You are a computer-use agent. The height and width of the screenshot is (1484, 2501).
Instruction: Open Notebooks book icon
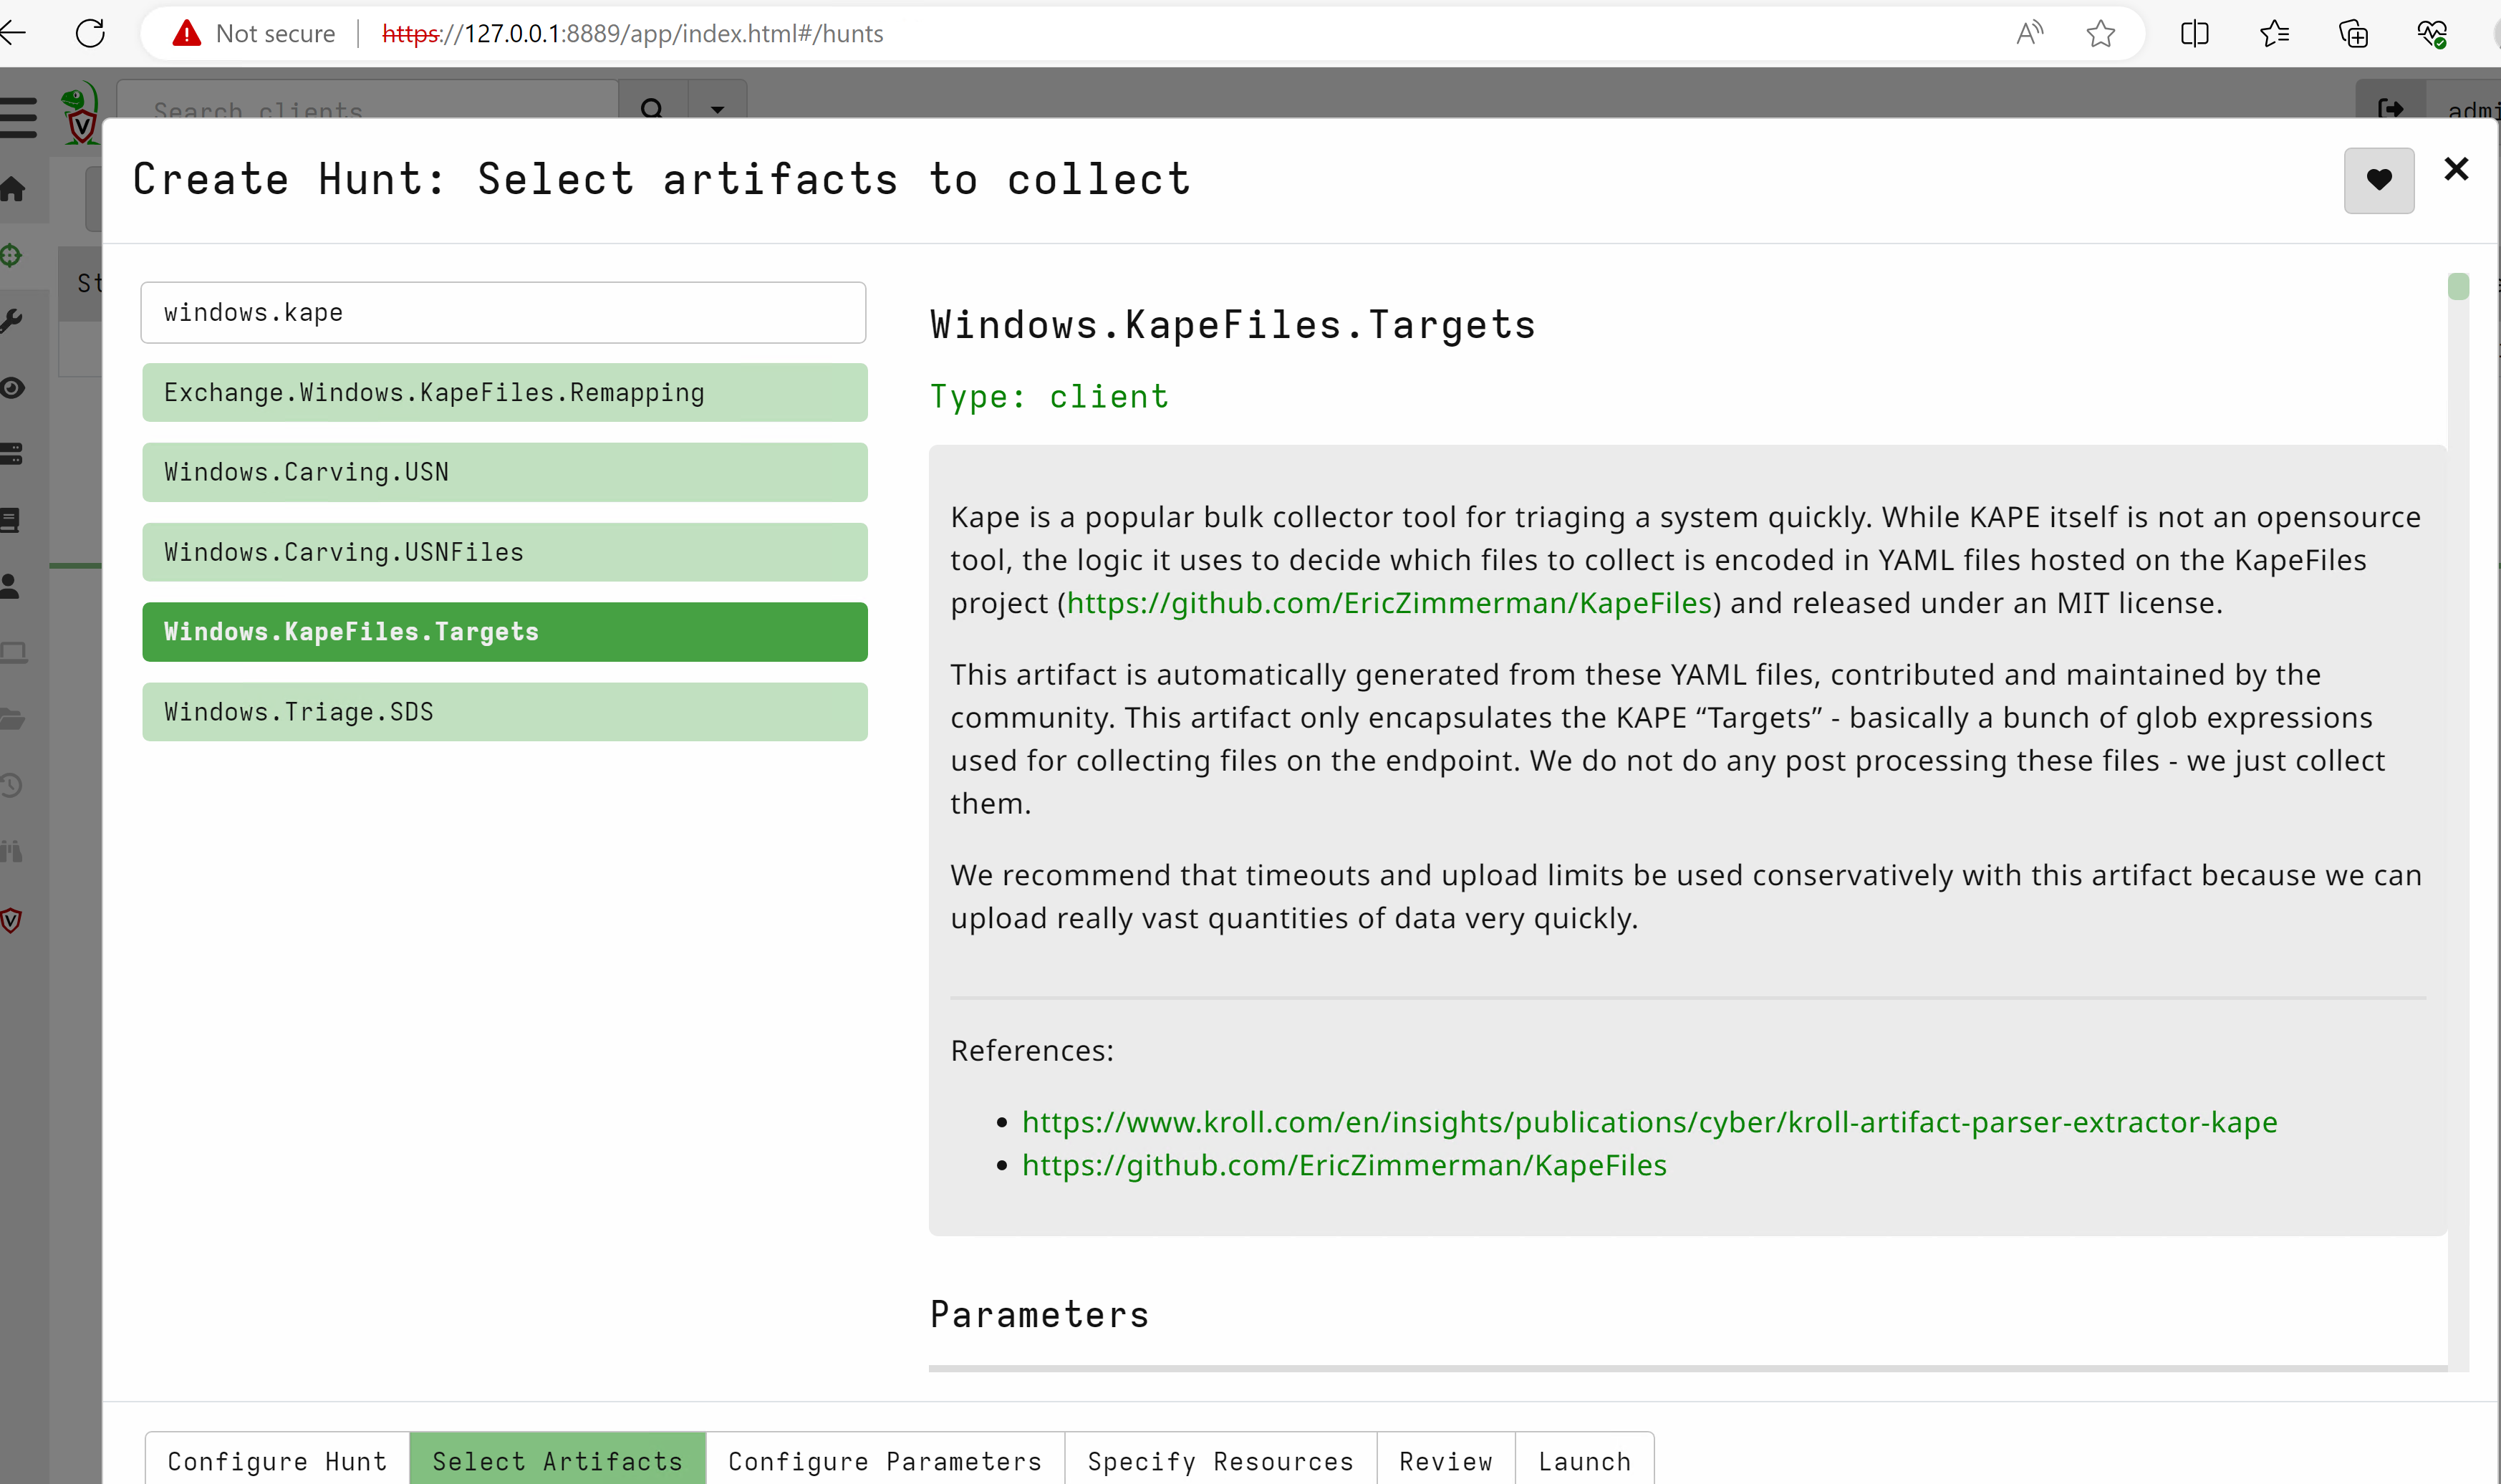click(x=10, y=520)
